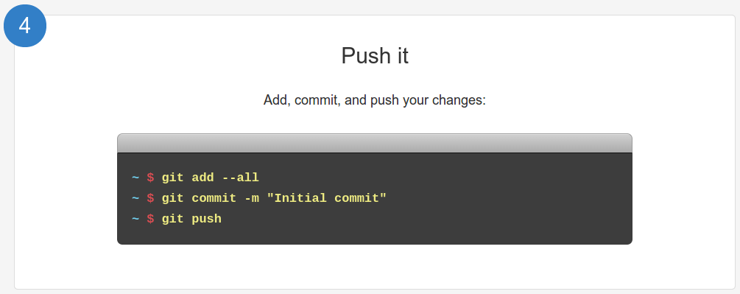
Task: Click the gray terminal title bar
Action: point(374,144)
